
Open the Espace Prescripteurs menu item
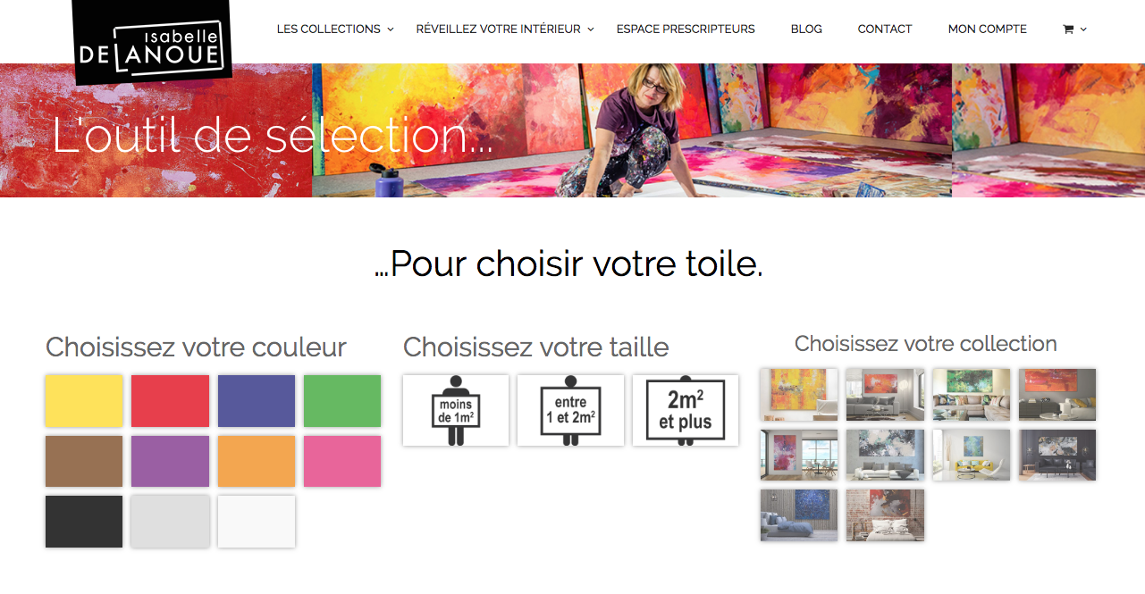pyautogui.click(x=686, y=29)
